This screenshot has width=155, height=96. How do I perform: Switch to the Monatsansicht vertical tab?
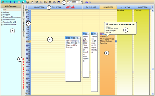(x=24, y=25)
